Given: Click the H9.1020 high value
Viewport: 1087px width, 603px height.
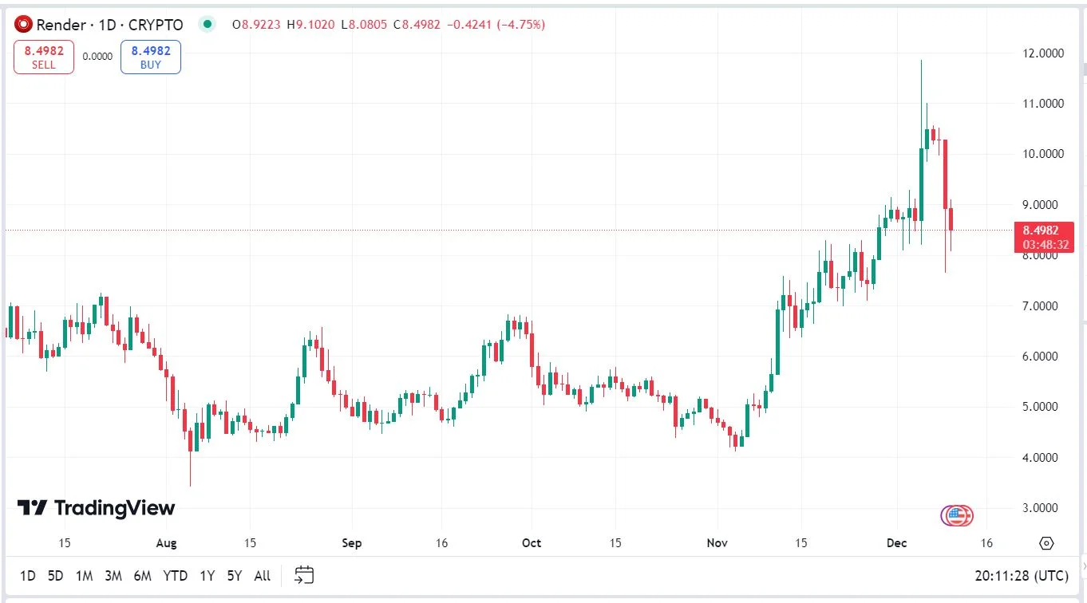Looking at the screenshot, I should (311, 25).
